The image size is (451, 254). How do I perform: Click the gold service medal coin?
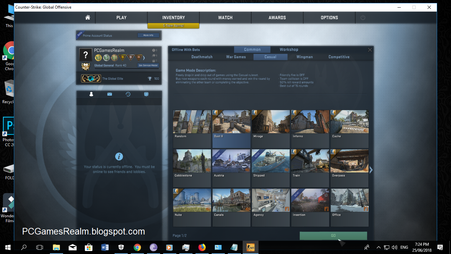click(x=98, y=58)
